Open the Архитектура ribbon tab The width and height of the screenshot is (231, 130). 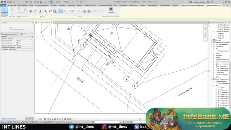pos(12,5)
